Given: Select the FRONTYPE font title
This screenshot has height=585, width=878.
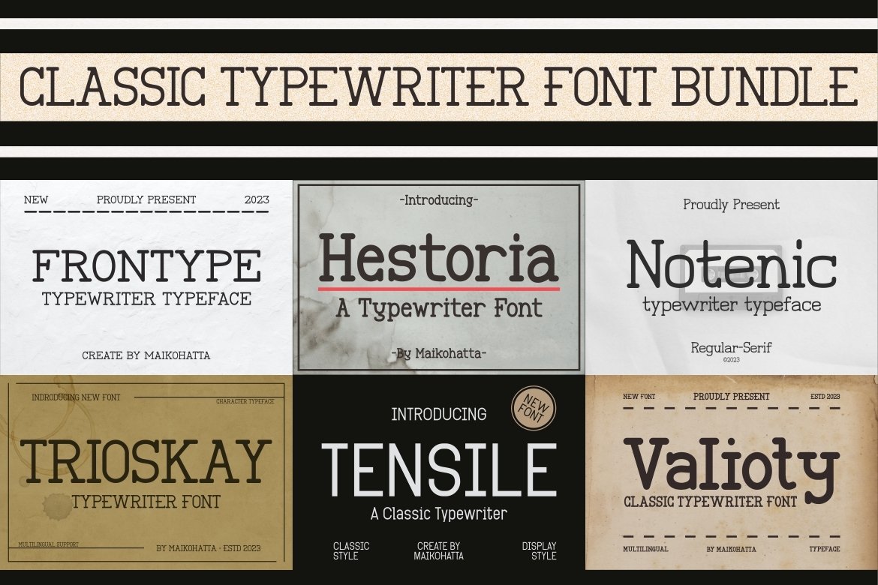Looking at the screenshot, I should tap(146, 266).
